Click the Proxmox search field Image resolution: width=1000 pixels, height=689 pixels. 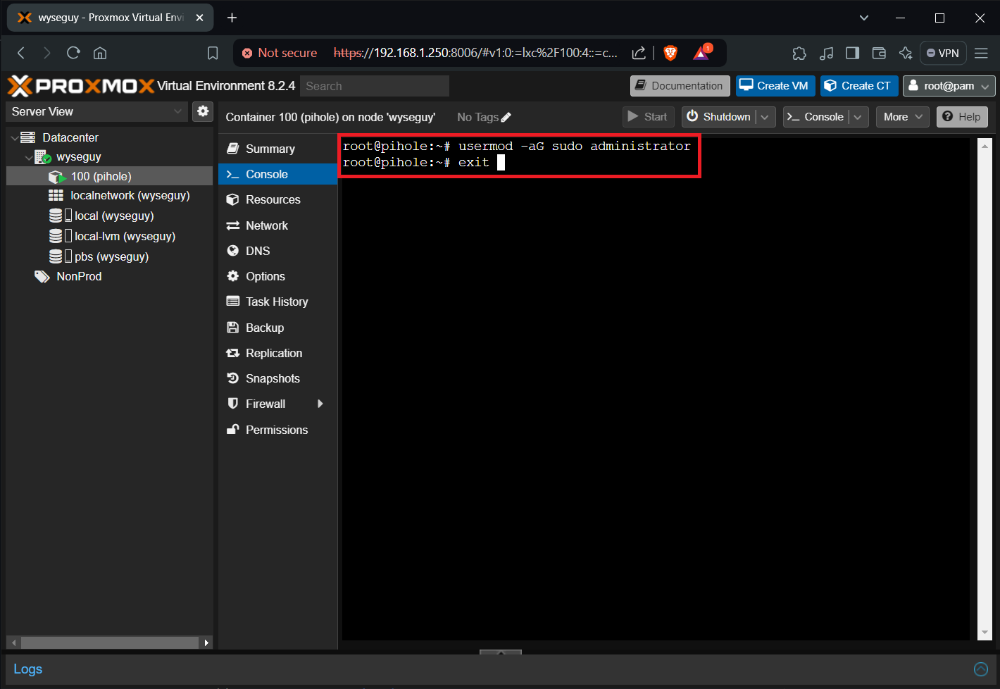click(375, 86)
